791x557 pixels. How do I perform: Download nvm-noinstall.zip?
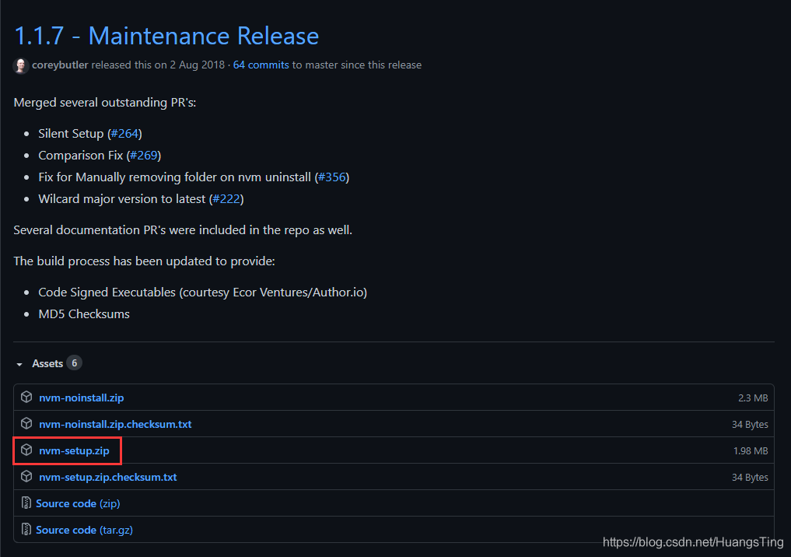(x=81, y=398)
